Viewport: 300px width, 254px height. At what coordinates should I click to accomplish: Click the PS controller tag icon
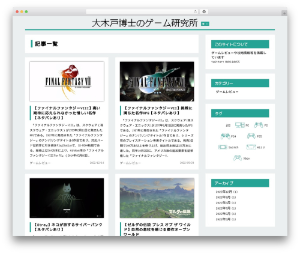point(259,125)
